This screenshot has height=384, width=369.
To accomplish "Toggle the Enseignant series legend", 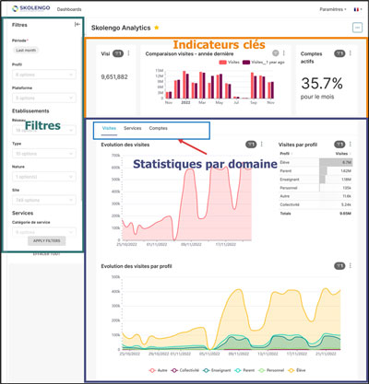I will 217,370.
